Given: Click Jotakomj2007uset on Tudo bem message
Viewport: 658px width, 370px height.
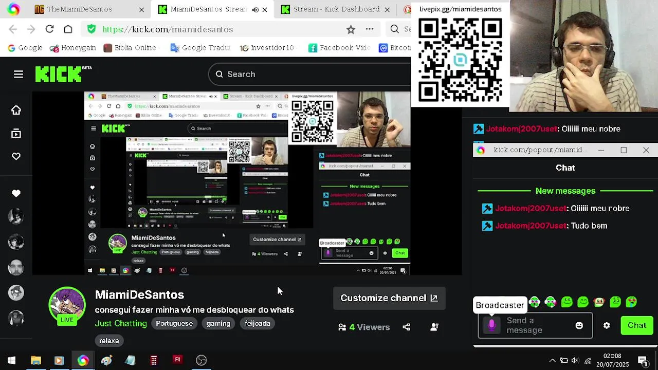Looking at the screenshot, I should point(531,226).
